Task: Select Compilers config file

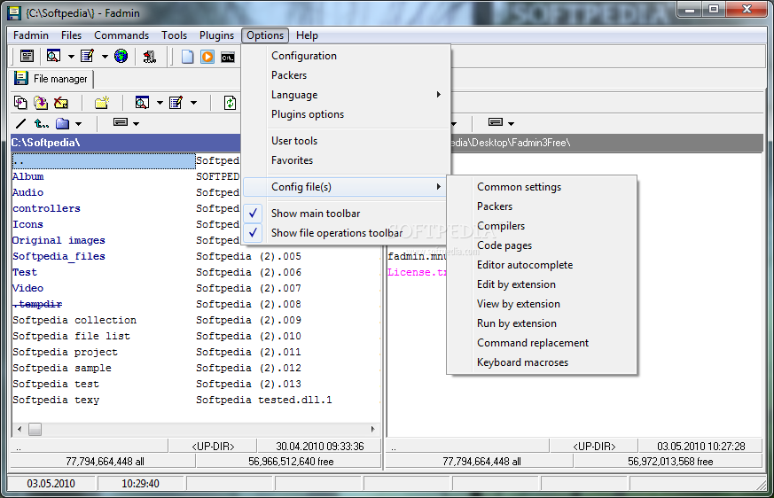Action: click(542, 226)
